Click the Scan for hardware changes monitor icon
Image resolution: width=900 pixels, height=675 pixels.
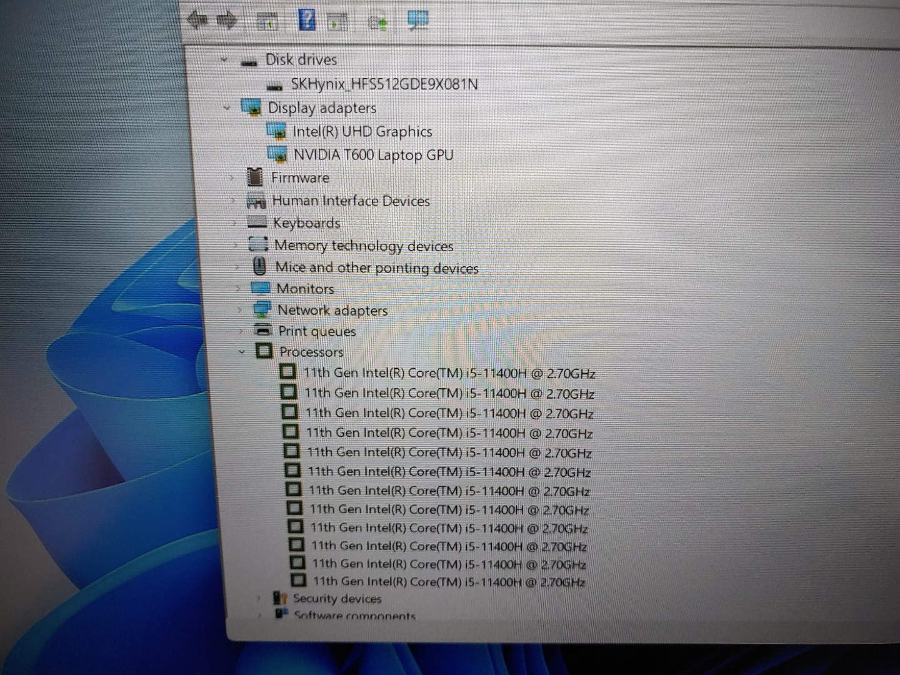pyautogui.click(x=417, y=21)
